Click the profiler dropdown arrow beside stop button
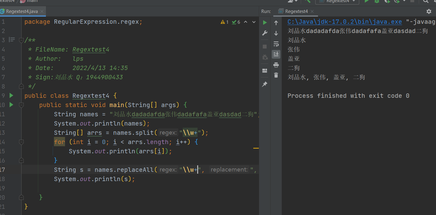The height and width of the screenshot is (215, 436). 404,1
